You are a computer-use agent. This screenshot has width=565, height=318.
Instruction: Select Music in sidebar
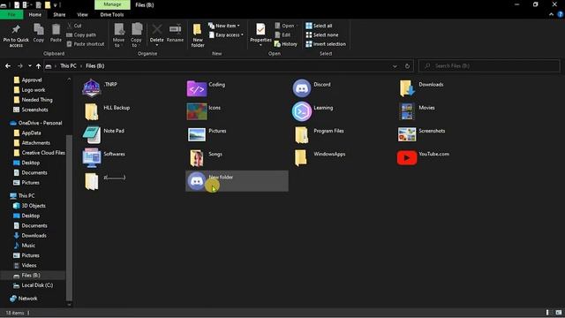coord(25,246)
